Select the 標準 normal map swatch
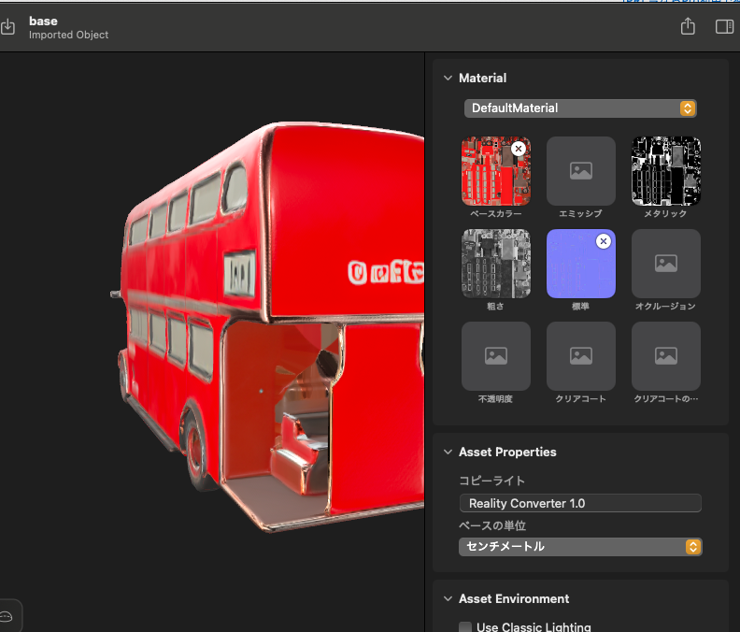This screenshot has width=740, height=632. point(580,264)
